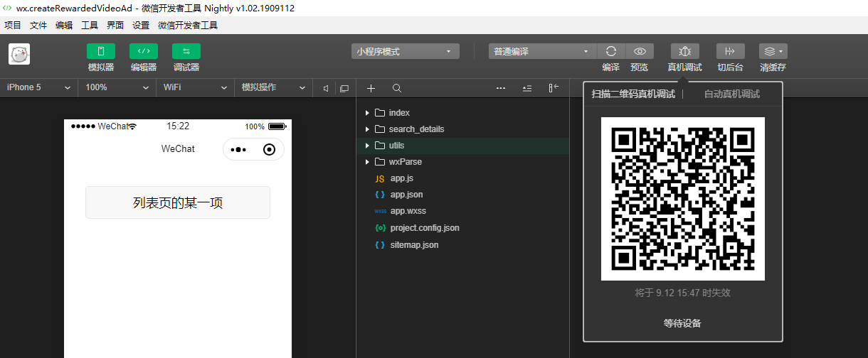Click the sitemap.json braces icon
The width and height of the screenshot is (868, 358).
(380, 245)
